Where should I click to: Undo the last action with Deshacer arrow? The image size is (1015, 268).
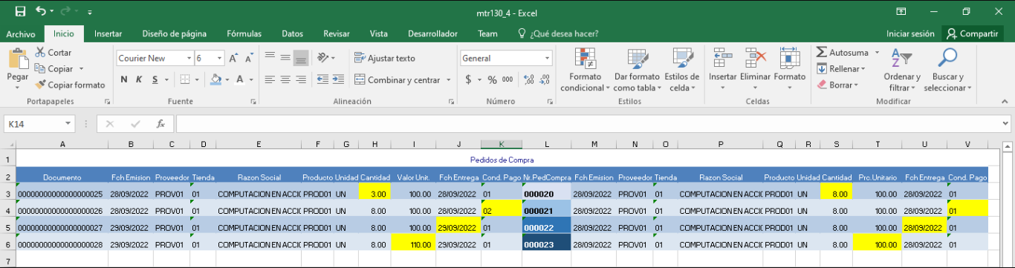coord(41,12)
